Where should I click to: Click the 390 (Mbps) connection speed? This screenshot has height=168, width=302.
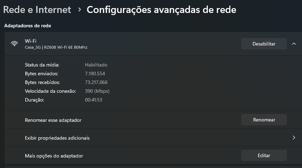click(x=97, y=91)
